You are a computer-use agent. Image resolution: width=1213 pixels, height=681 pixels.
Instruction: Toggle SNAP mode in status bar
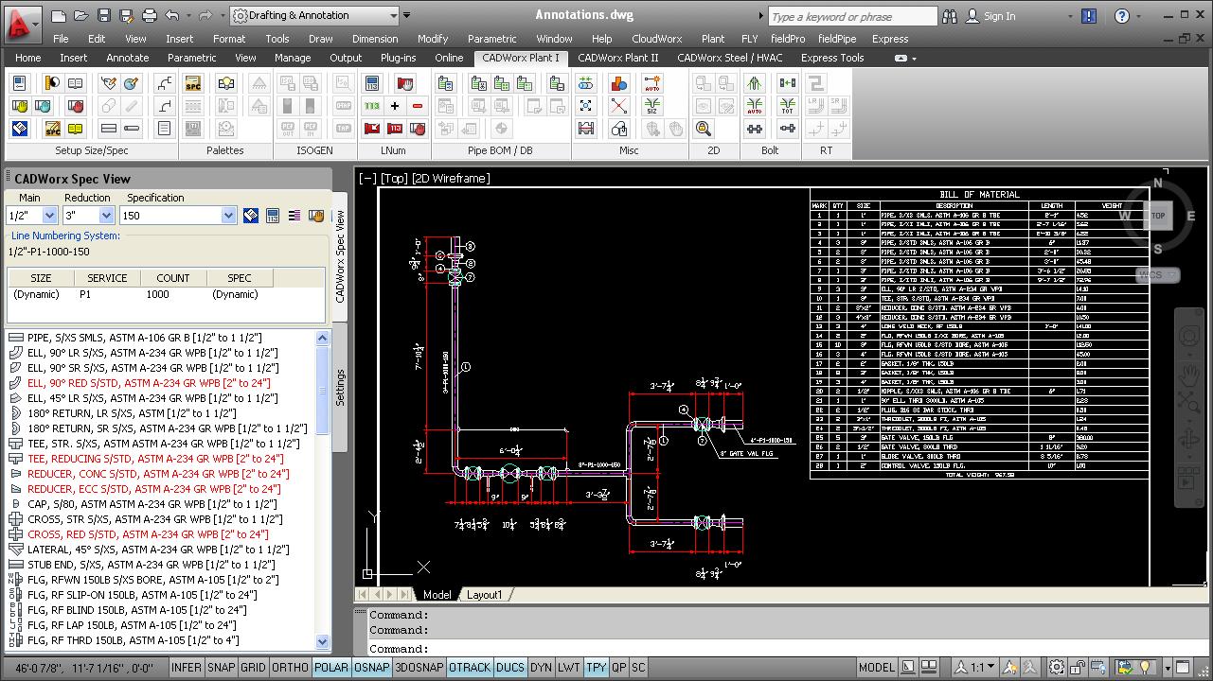coord(221,667)
